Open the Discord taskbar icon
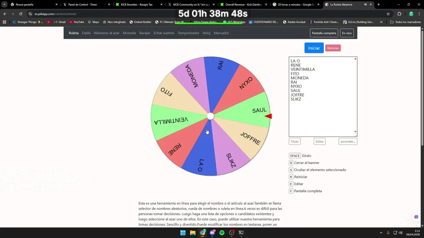This screenshot has height=238, width=424. tap(212, 233)
